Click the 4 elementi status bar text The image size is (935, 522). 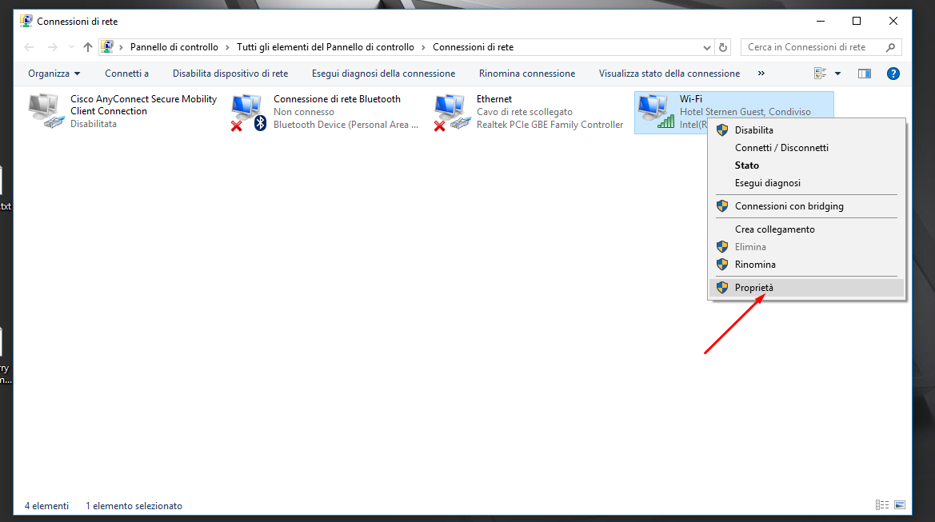pyautogui.click(x=46, y=506)
